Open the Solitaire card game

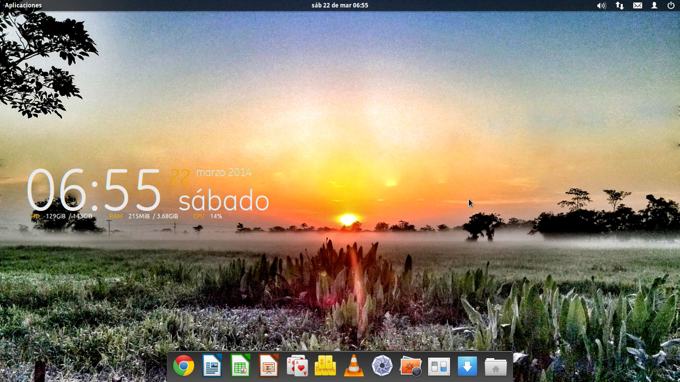point(297,367)
